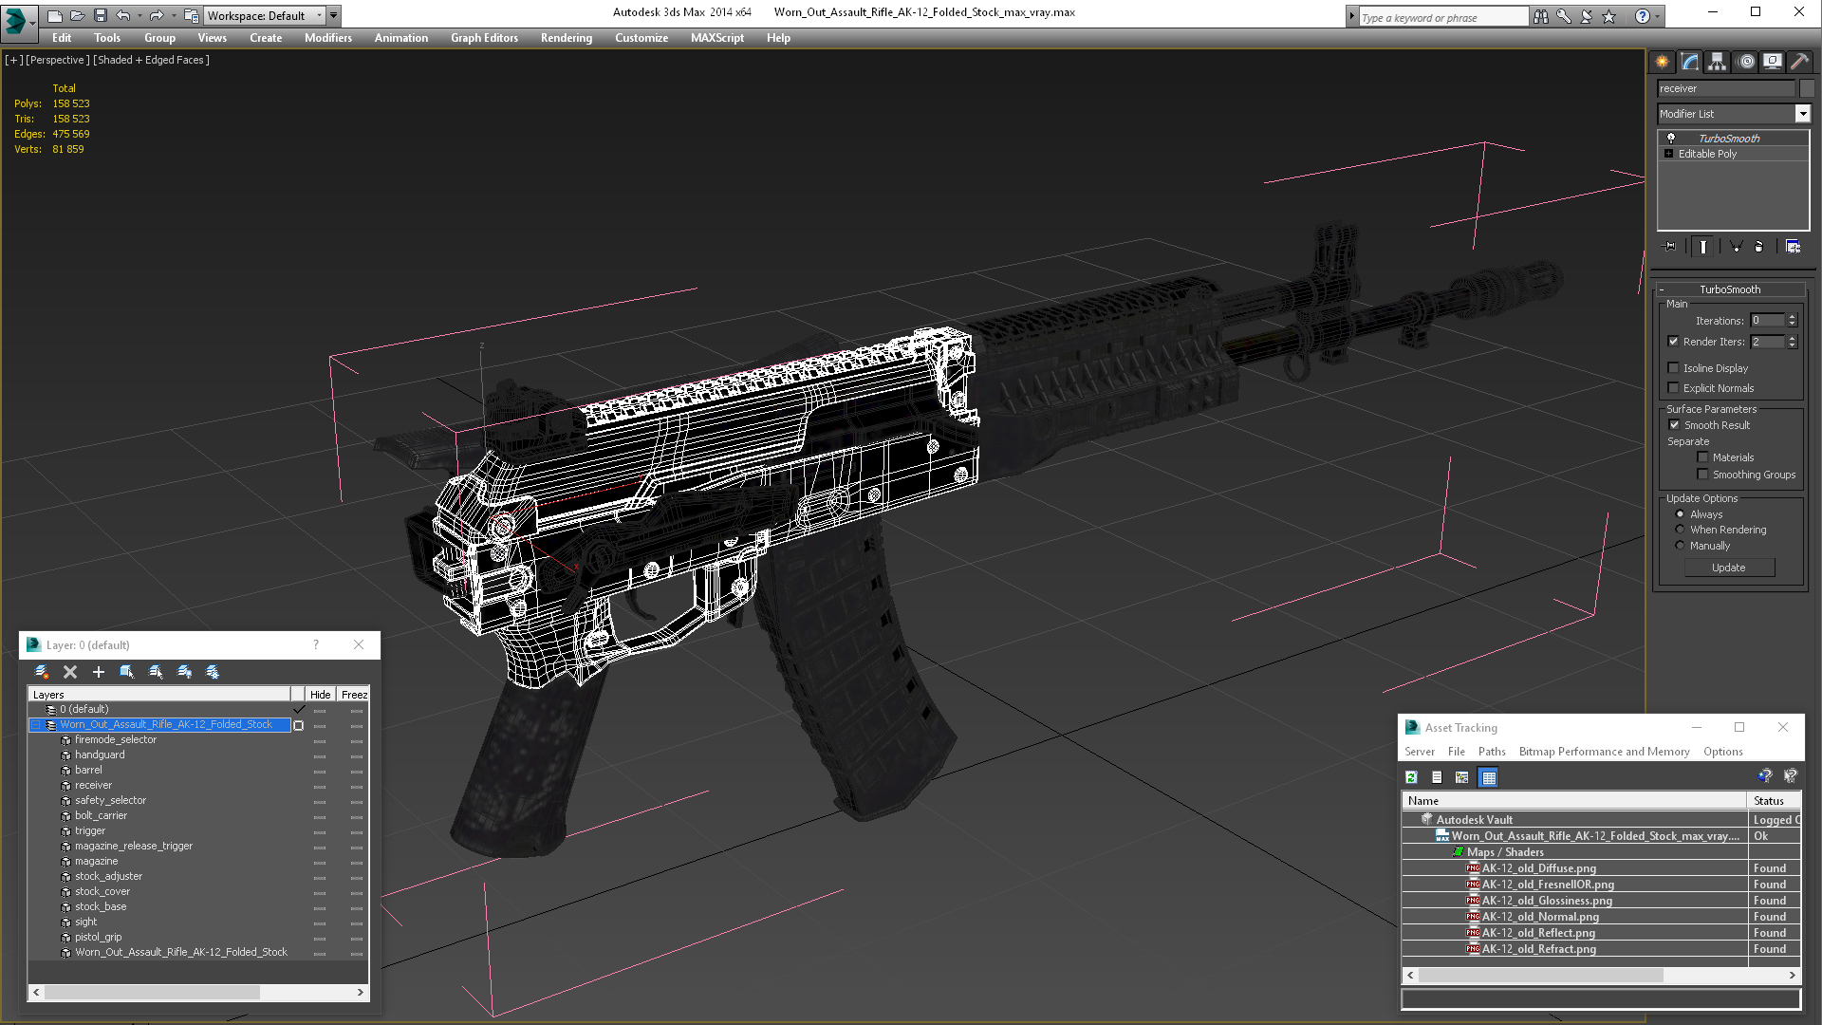Open Bitmap Performance and Memory menu
Screen dimensions: 1822x1025
[1604, 752]
